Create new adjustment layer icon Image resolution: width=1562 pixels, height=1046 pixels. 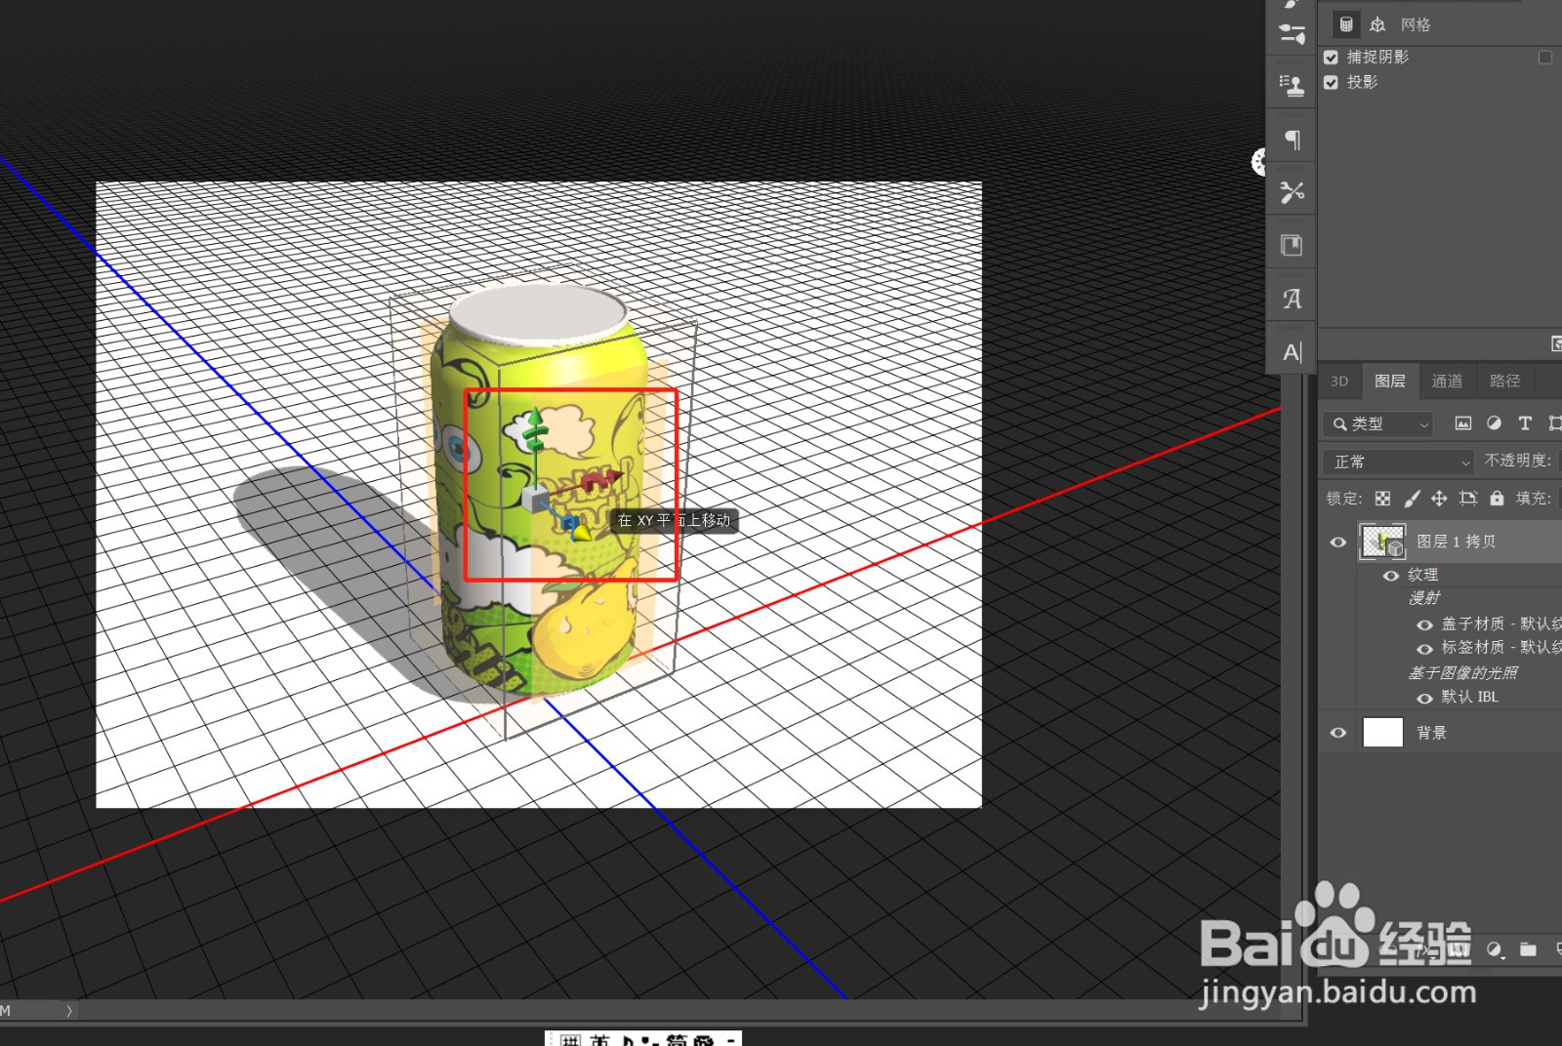(x=1495, y=948)
